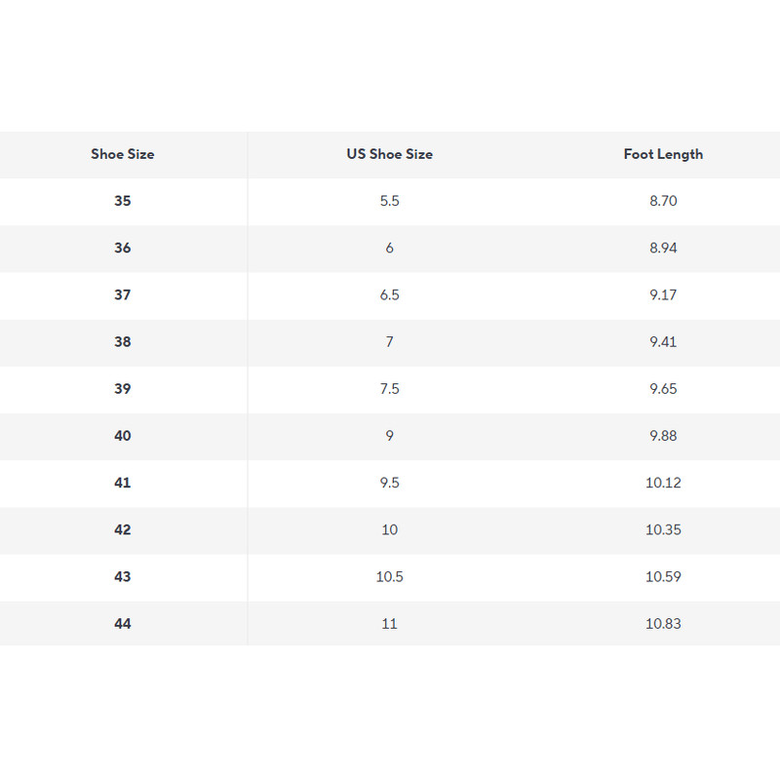Image resolution: width=780 pixels, height=780 pixels.
Task: Select shoe size 35 cell
Action: pyautogui.click(x=123, y=201)
